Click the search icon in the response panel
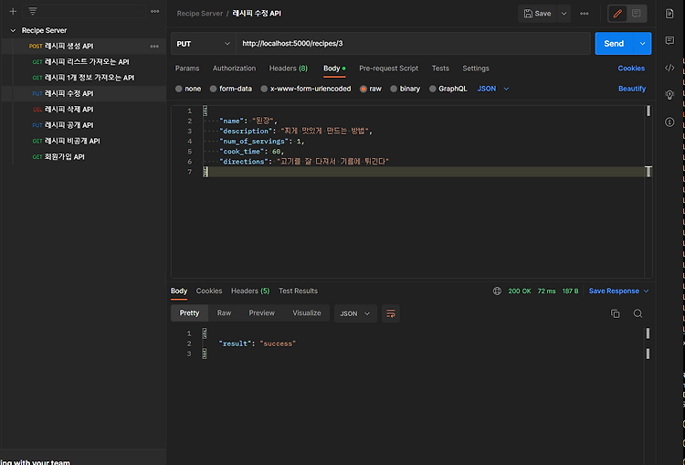 [x=638, y=313]
